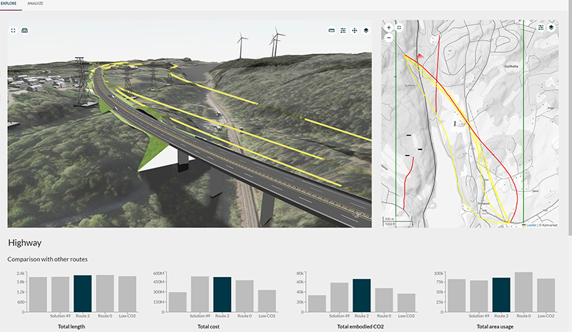The image size is (572, 332).
Task: Zoom in on the 2D map
Action: (x=388, y=28)
